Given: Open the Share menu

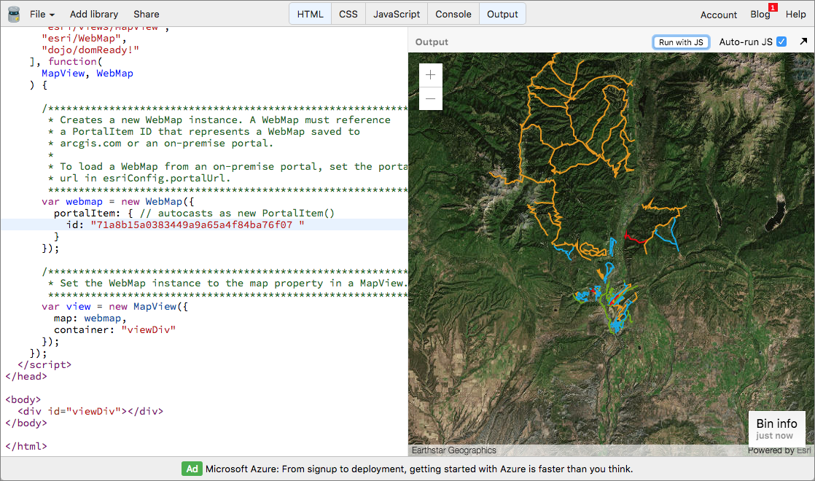Looking at the screenshot, I should pyautogui.click(x=146, y=14).
